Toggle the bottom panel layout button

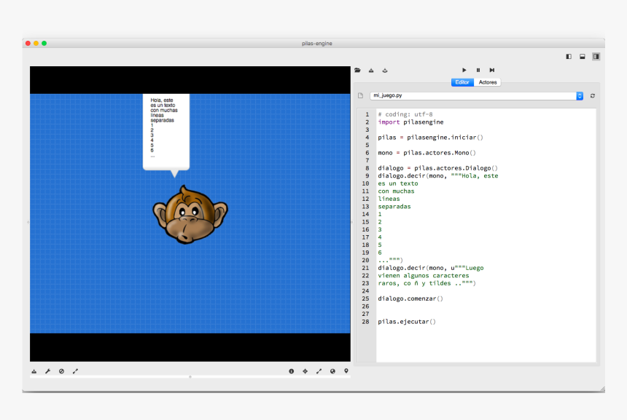click(583, 56)
